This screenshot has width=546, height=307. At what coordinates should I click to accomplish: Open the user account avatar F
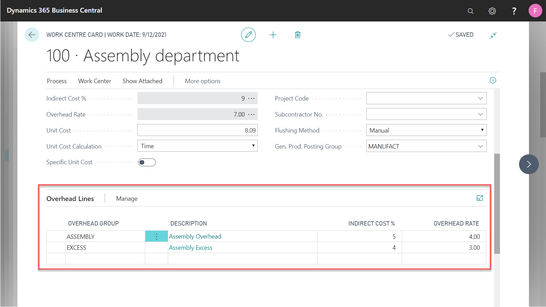535,11
